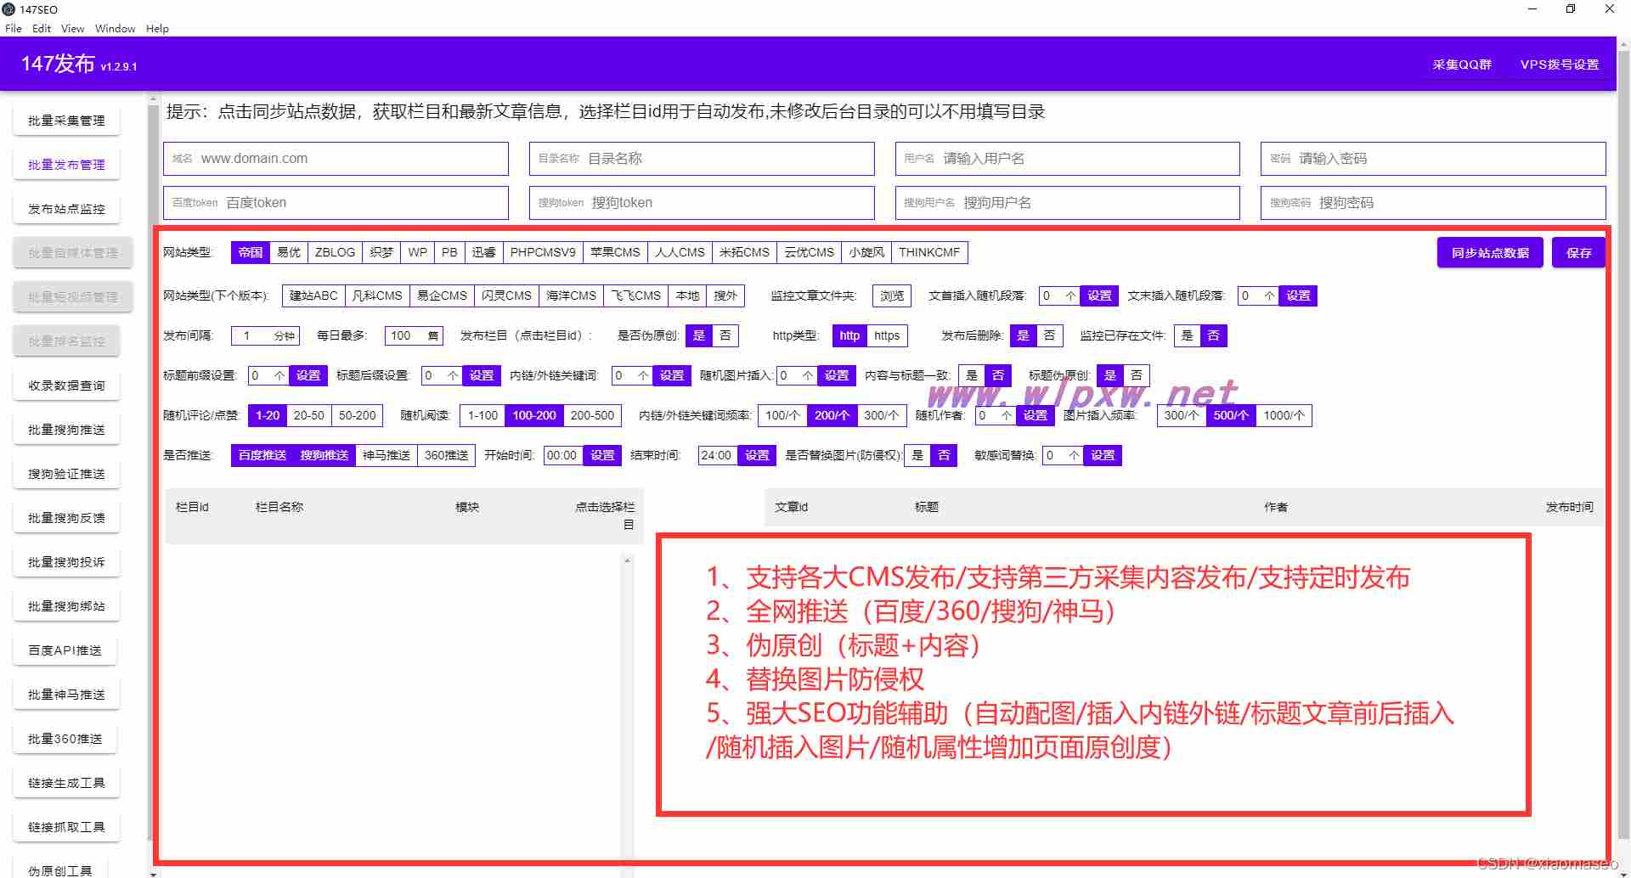Select 批量发布管理 in sidebar
The image size is (1631, 878).
point(66,165)
